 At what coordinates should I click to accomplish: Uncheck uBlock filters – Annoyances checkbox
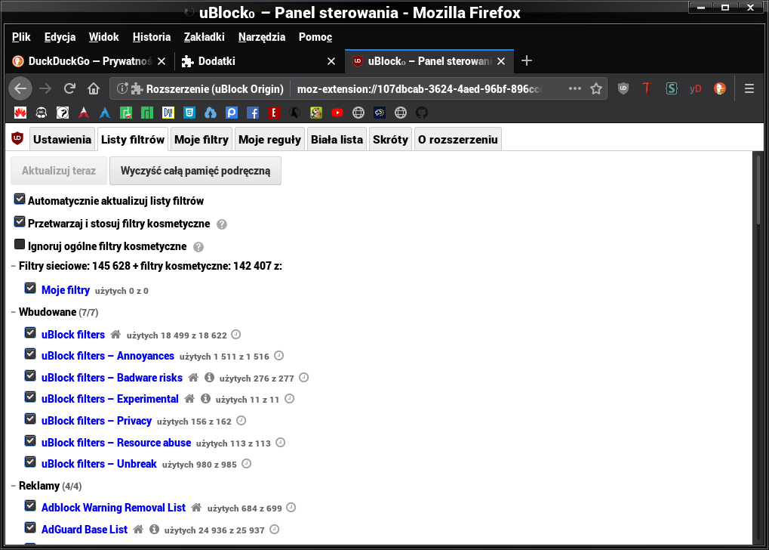(30, 354)
